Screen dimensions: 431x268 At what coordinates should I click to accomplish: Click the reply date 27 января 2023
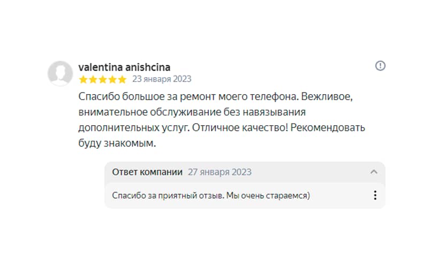click(x=219, y=172)
